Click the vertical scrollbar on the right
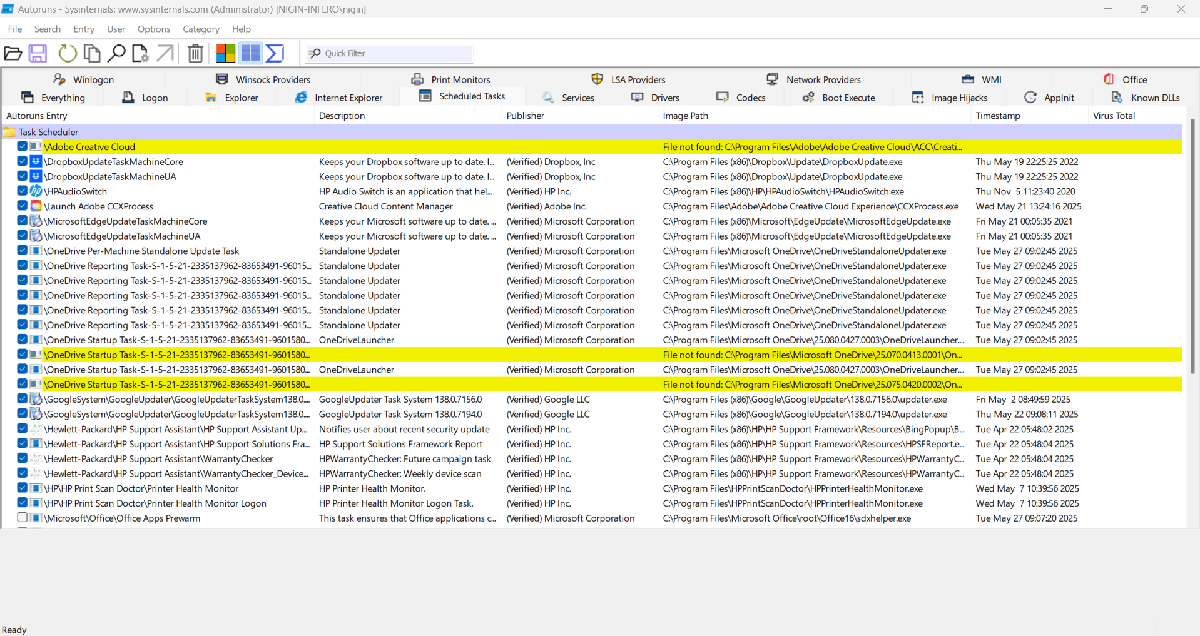Image resolution: width=1200 pixels, height=636 pixels. click(1194, 250)
